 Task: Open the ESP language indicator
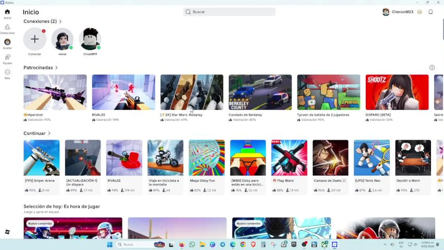[x=401, y=244]
